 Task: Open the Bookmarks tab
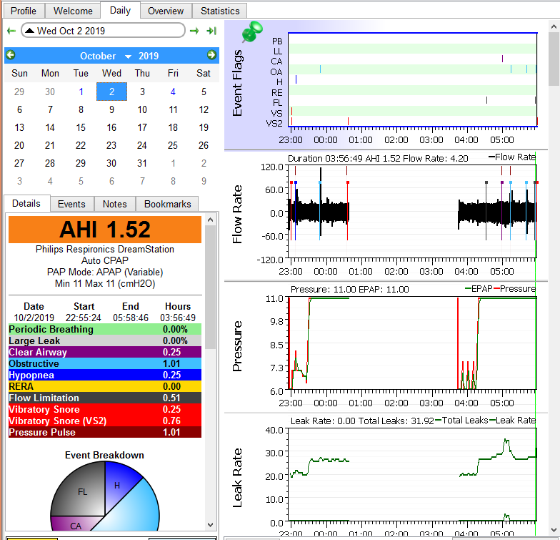167,204
